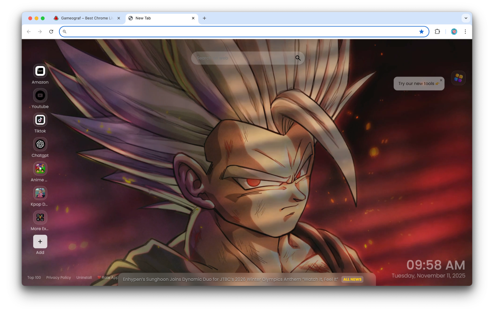Go back to previous page

coord(29,32)
